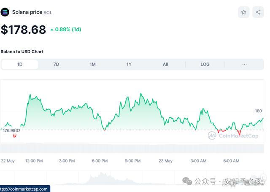Image resolution: width=270 pixels, height=192 pixels.
Task: Click the 180 y-axis label
Action: pyautogui.click(x=258, y=111)
